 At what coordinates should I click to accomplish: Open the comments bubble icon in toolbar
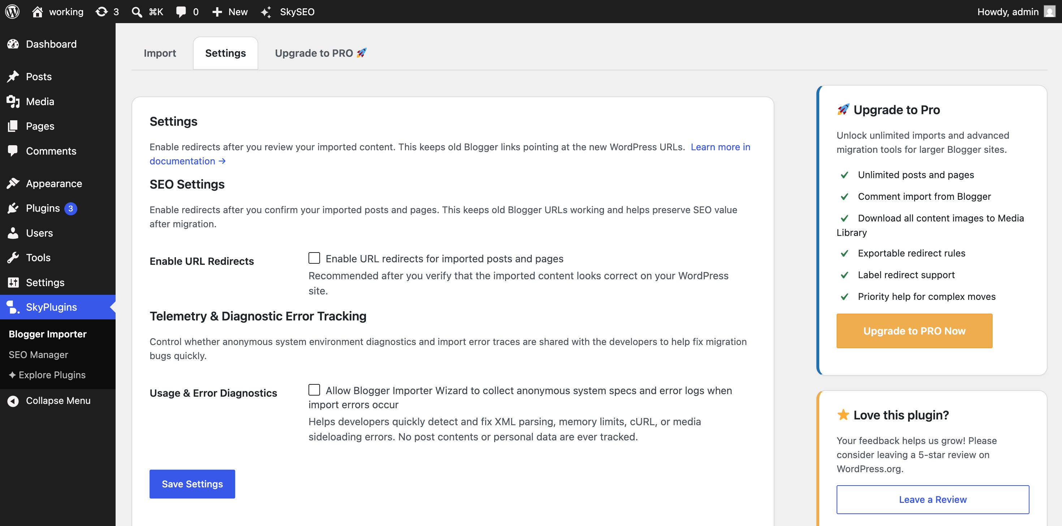(181, 12)
